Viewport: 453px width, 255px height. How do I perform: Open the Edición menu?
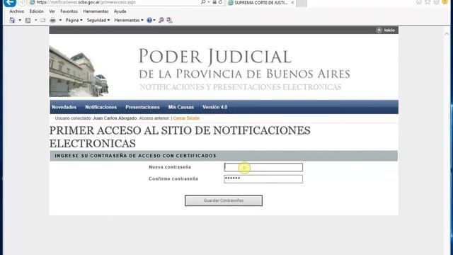click(36, 11)
